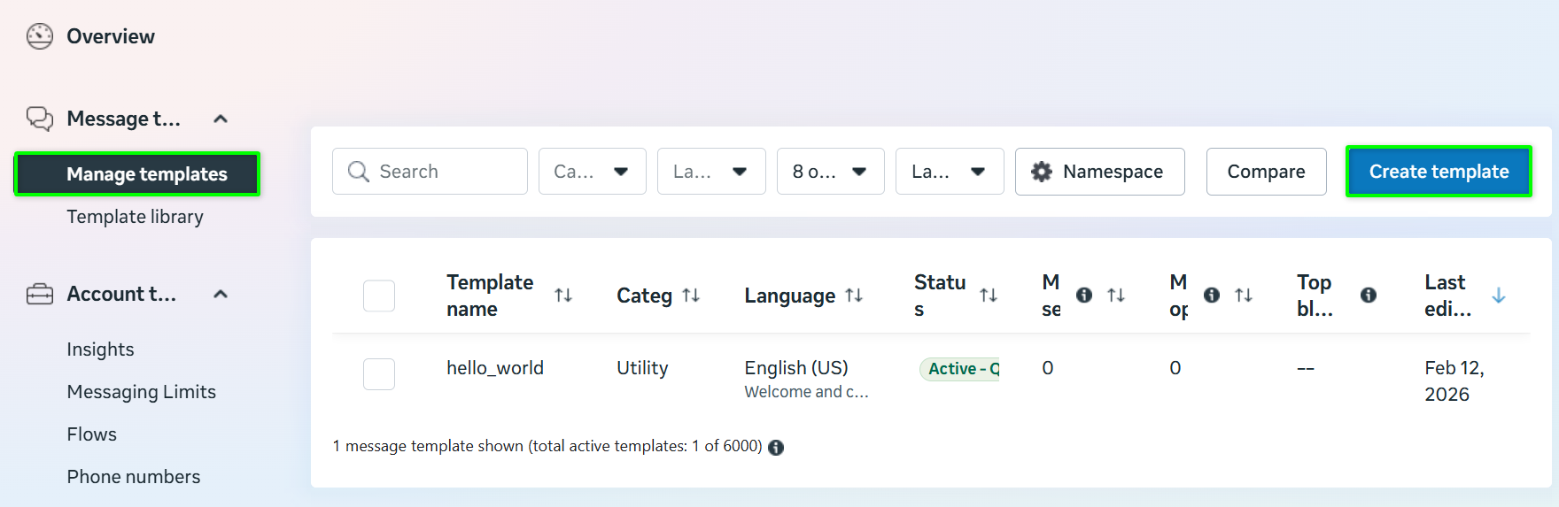Viewport: 1559px width, 507px height.
Task: Click the Overview dashboard icon
Action: pyautogui.click(x=40, y=36)
